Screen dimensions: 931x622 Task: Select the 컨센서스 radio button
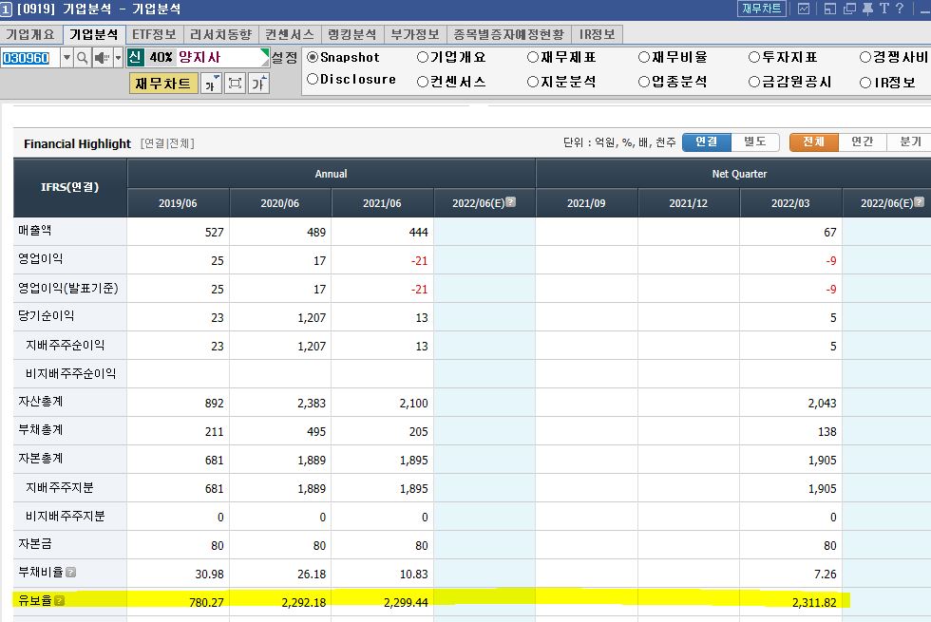(x=423, y=82)
